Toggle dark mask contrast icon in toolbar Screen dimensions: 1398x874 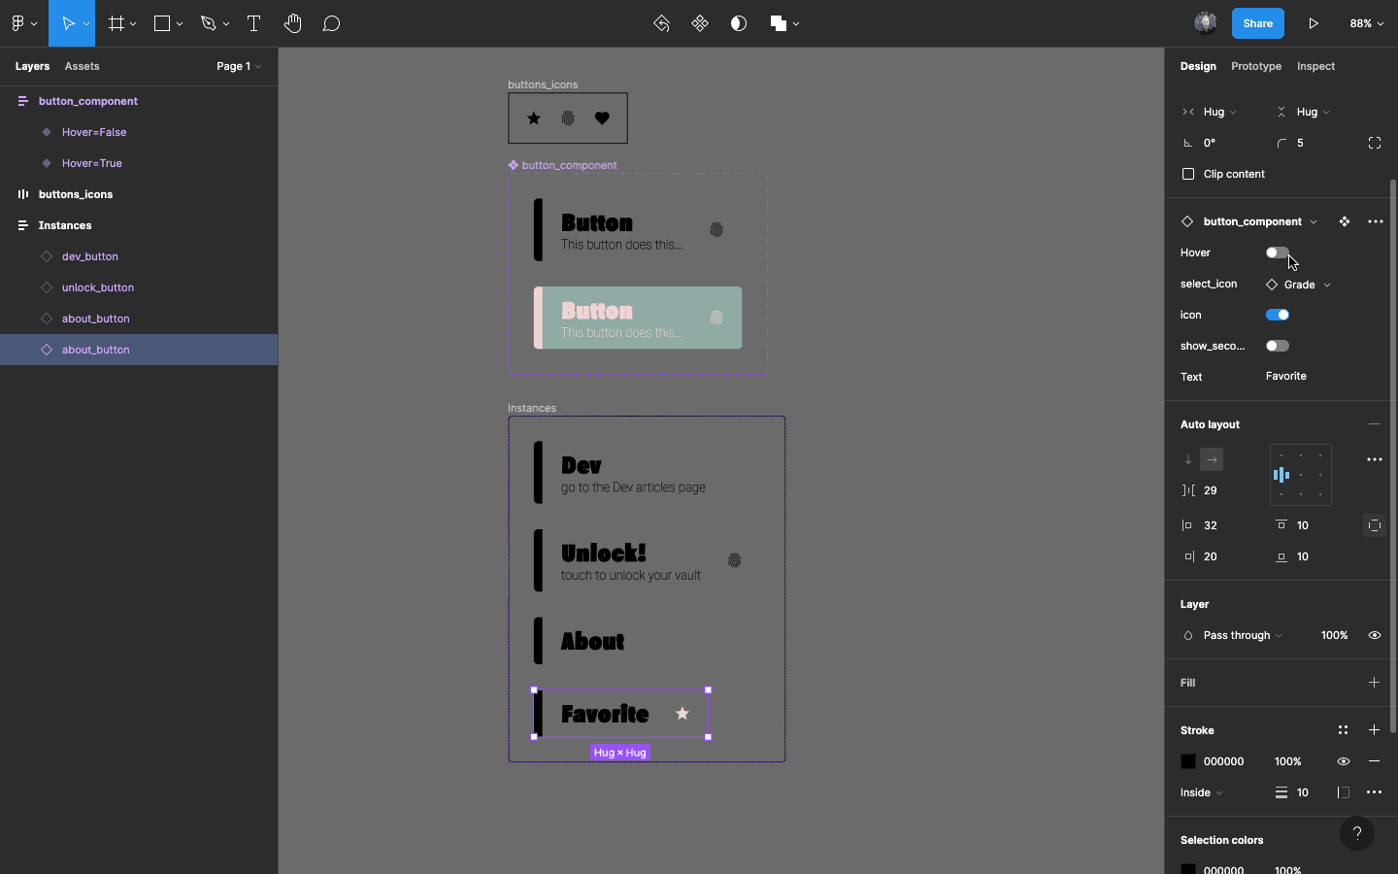[x=739, y=23]
